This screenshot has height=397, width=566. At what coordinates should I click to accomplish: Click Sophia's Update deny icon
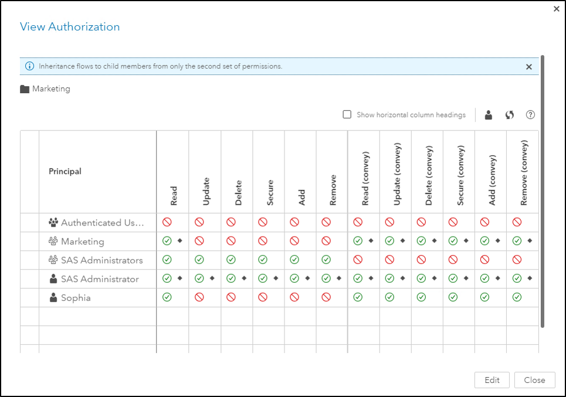coord(199,297)
